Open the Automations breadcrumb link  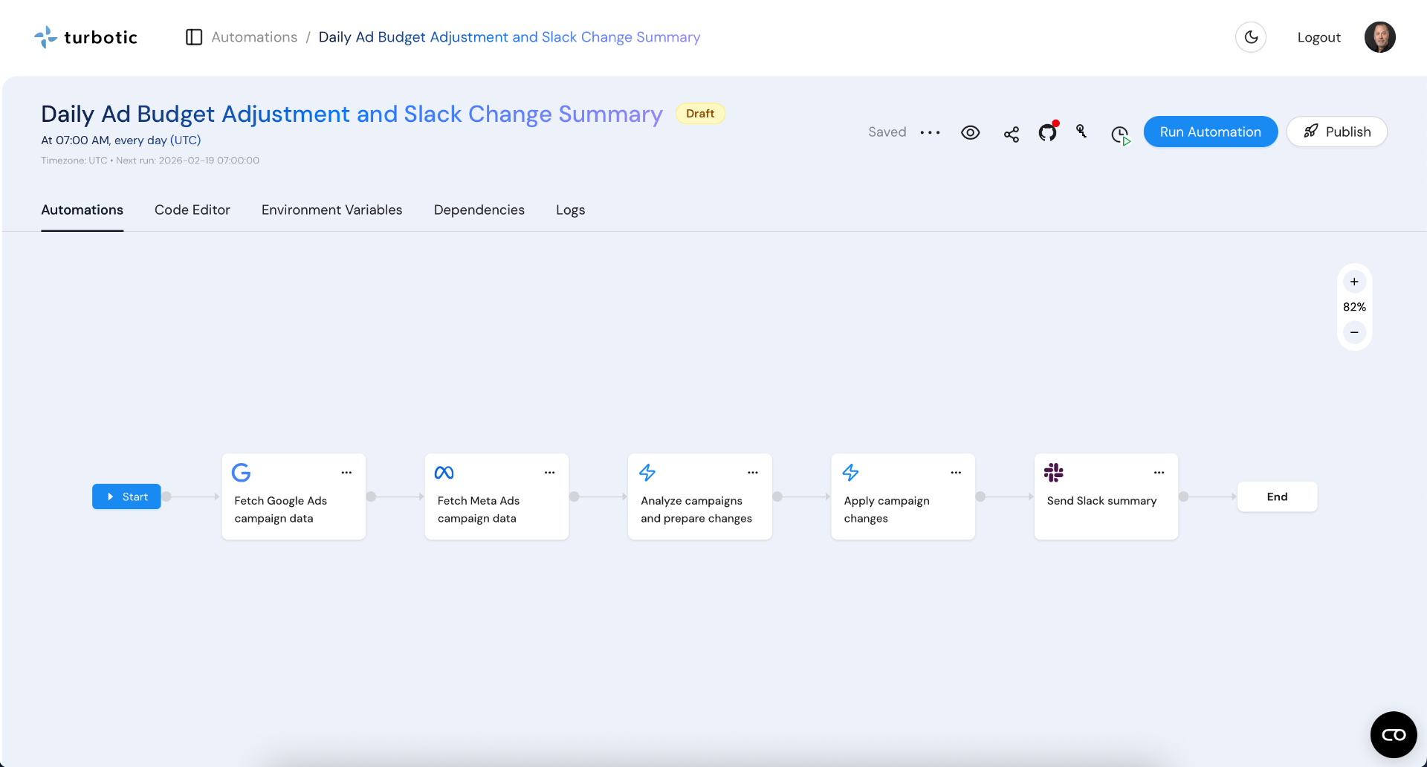254,37
